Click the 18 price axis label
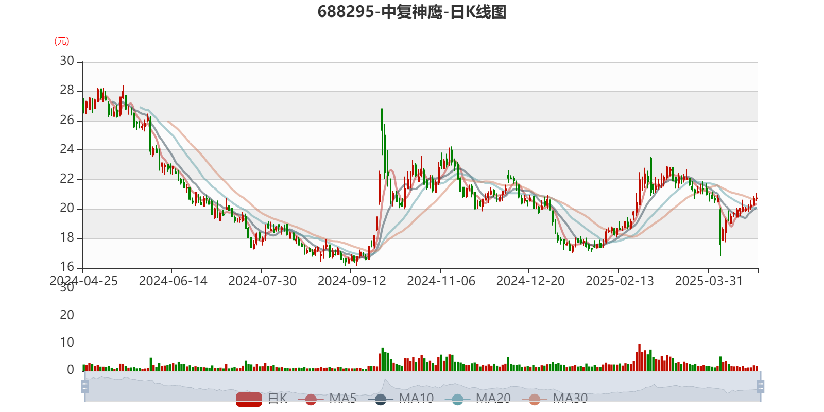Viewport: 824px width, 412px height. tap(67, 237)
